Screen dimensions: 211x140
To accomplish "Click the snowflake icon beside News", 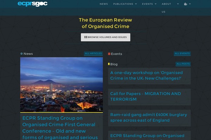I will click(x=21, y=54).
